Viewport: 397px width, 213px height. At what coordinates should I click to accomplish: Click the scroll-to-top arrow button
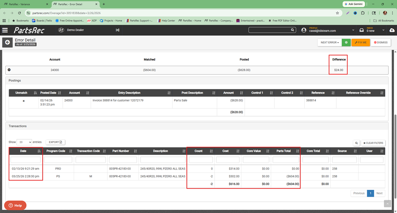(x=387, y=204)
